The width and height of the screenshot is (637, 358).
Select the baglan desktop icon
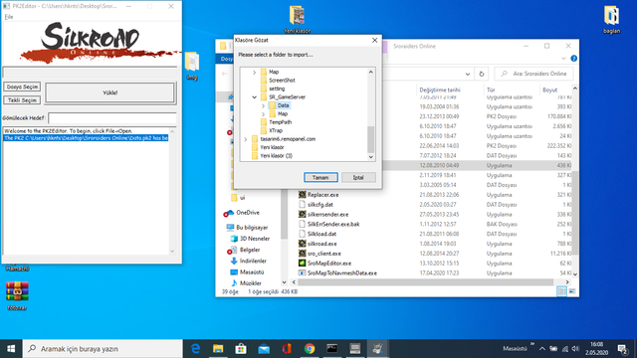(611, 19)
